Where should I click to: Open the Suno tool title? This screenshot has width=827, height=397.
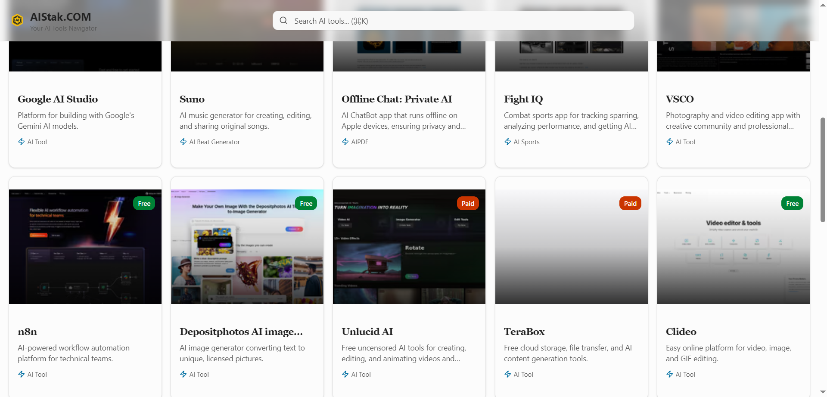click(192, 99)
